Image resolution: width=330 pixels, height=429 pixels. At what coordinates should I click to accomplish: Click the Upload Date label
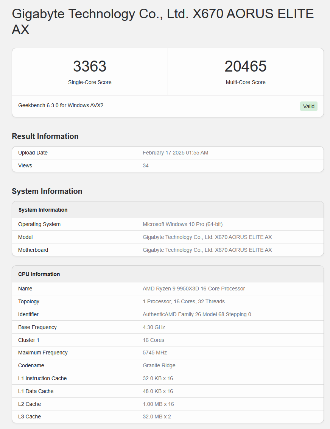tap(33, 153)
